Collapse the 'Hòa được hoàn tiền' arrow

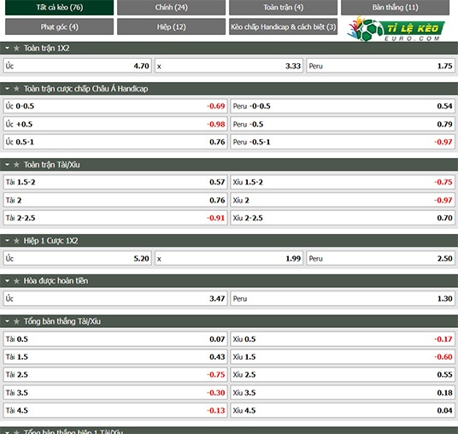coord(8,281)
